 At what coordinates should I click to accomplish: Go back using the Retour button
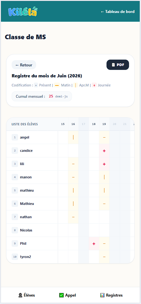coord(24,65)
